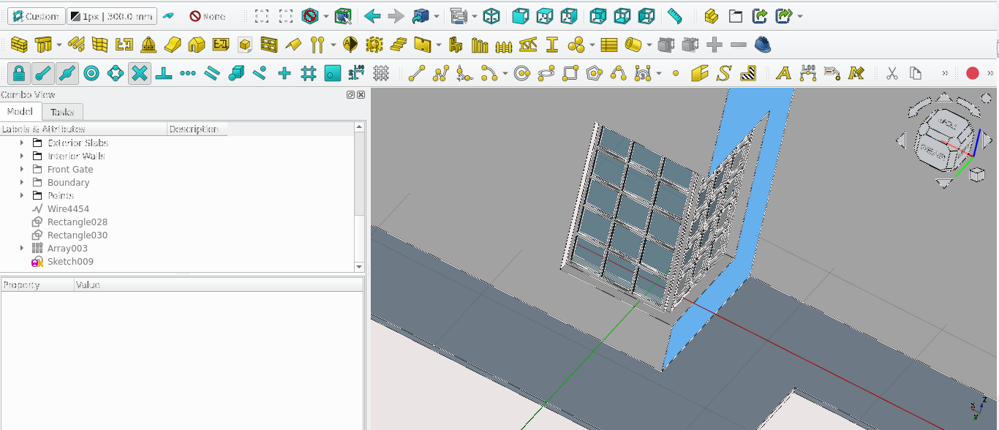Expand the Array003 tree item
Image resolution: width=999 pixels, height=430 pixels.
(x=22, y=249)
